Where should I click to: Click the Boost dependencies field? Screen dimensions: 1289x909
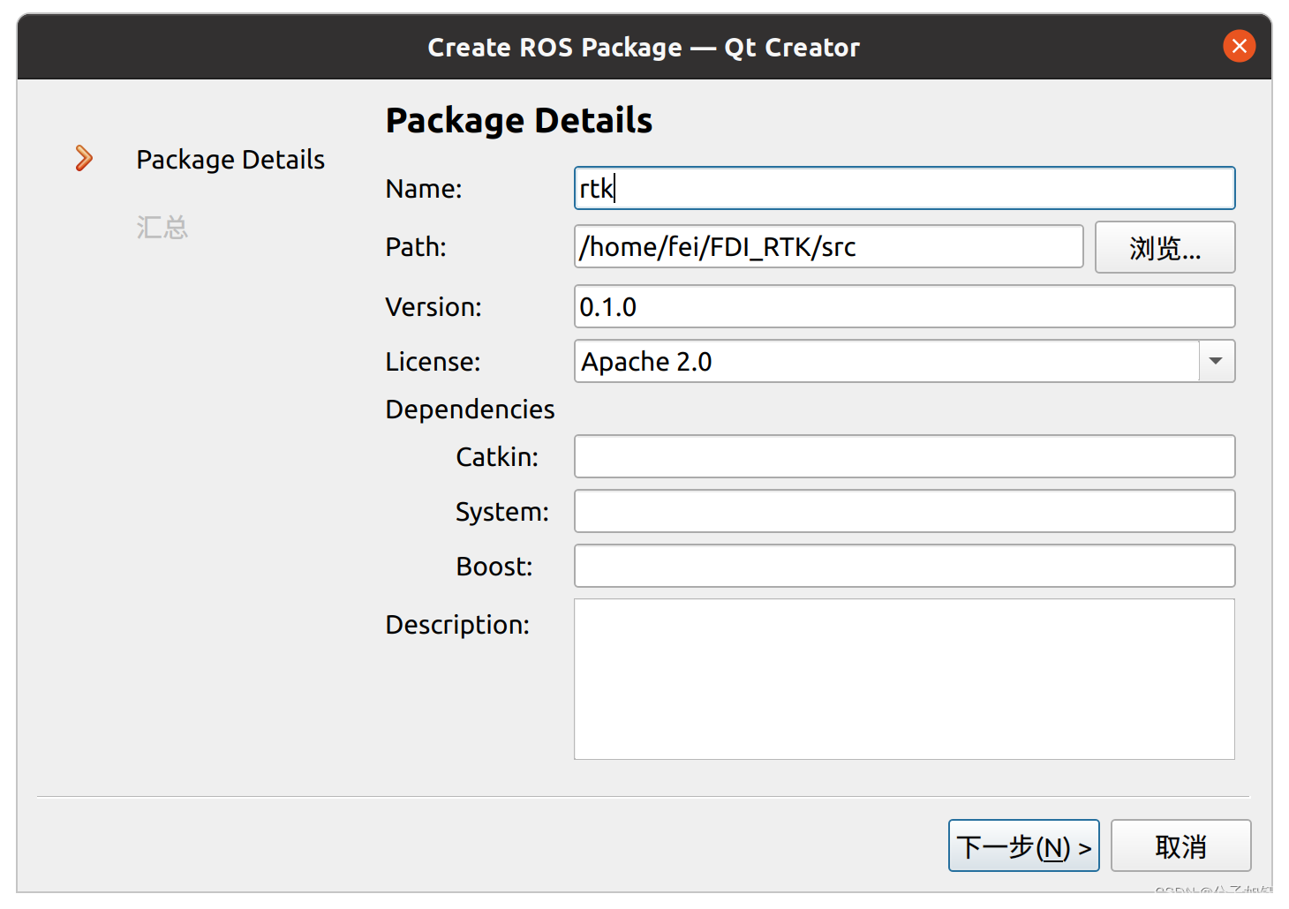coord(903,566)
